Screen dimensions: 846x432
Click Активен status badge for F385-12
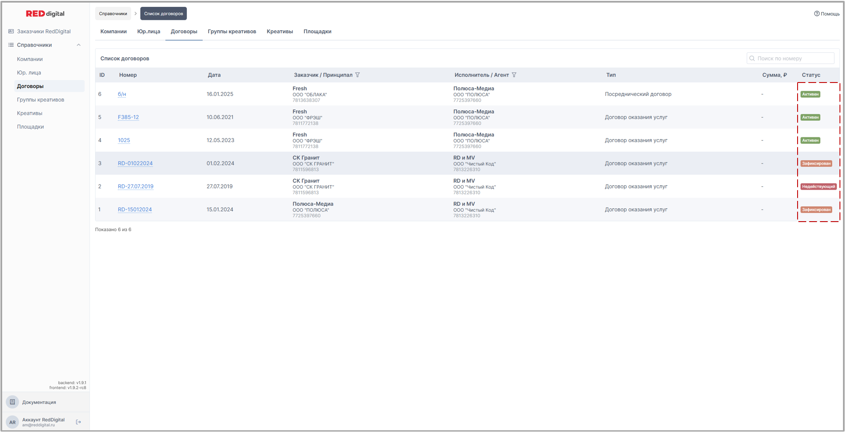tap(811, 118)
